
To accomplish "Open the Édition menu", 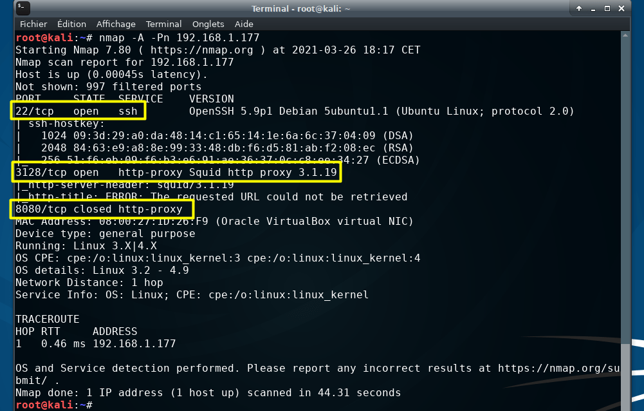I will (71, 24).
